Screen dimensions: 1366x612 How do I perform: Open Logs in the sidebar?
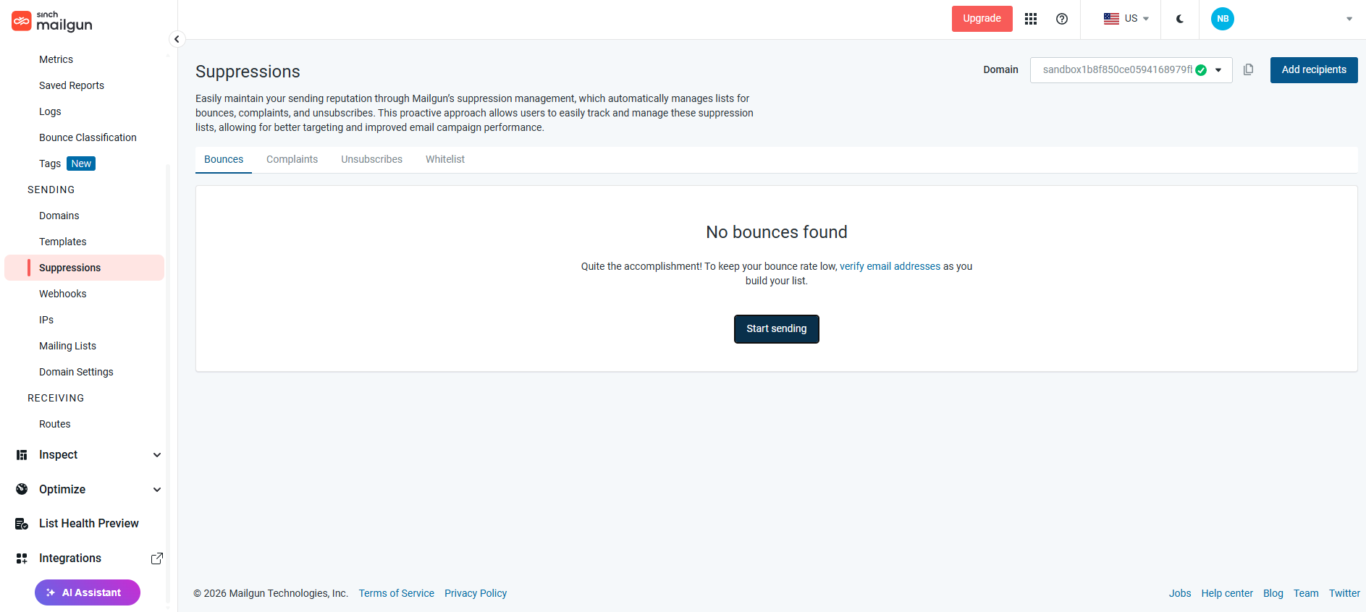pyautogui.click(x=50, y=111)
